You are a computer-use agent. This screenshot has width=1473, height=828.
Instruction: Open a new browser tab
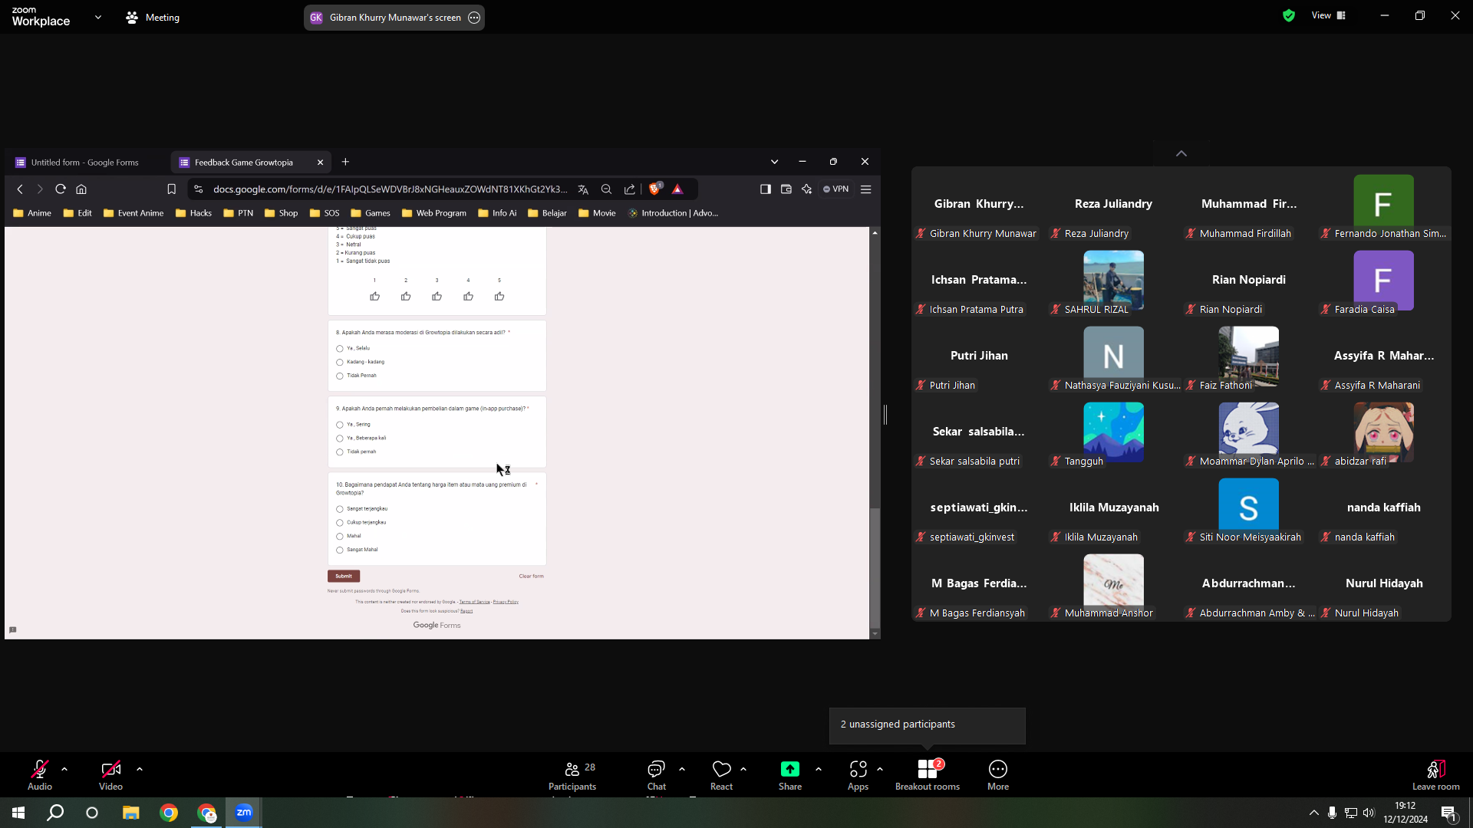[345, 162]
